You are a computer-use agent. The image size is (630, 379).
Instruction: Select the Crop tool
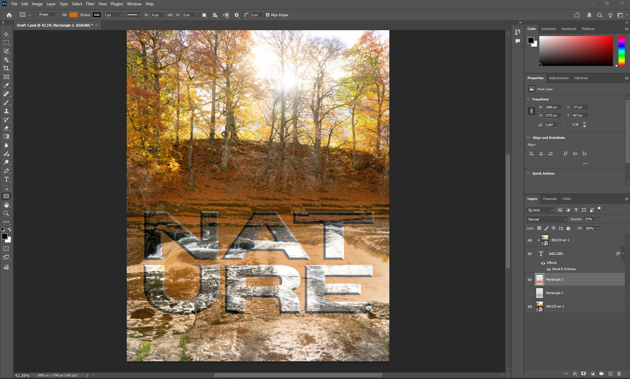(x=6, y=68)
